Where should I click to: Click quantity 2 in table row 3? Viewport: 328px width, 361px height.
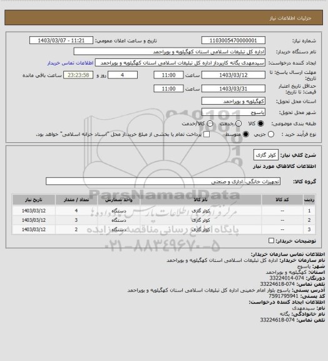(x=76, y=229)
